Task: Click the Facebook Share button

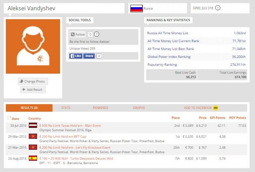Action: (x=89, y=56)
